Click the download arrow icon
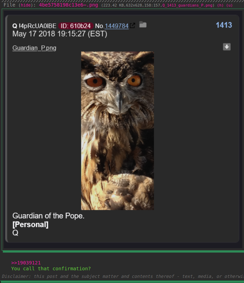The height and width of the screenshot is (283, 244). (x=227, y=47)
